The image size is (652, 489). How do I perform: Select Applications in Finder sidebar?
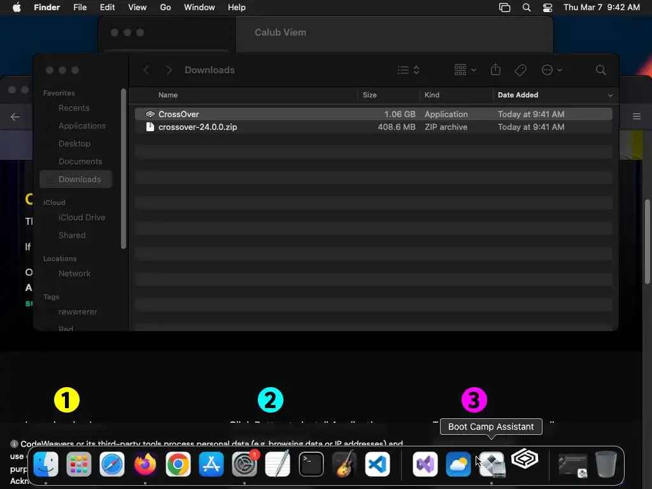[x=82, y=126]
